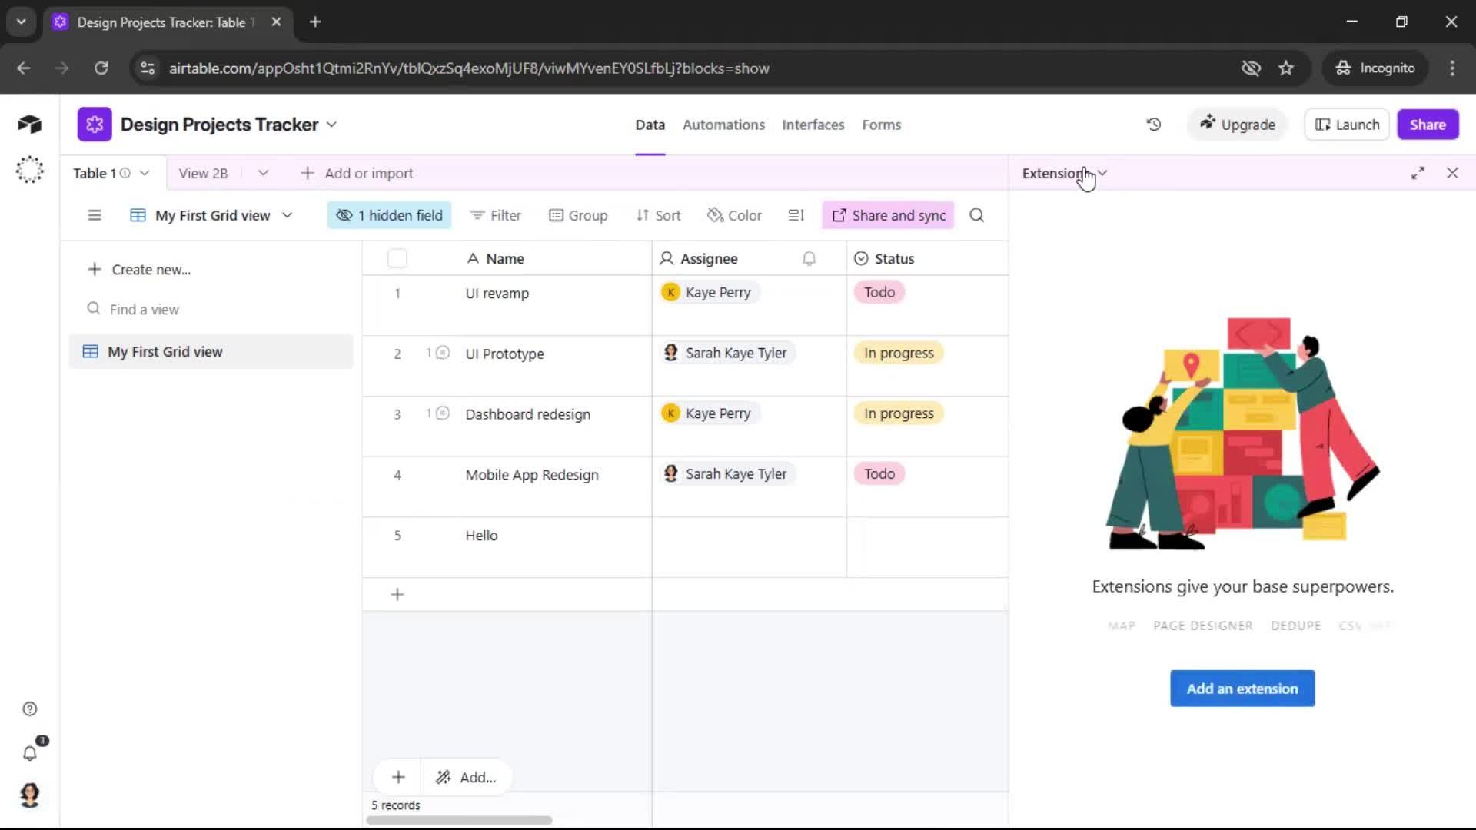This screenshot has width=1476, height=830.
Task: Click the purple Design Projects Tracker base icon
Action: click(95, 124)
